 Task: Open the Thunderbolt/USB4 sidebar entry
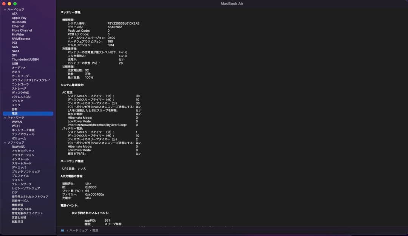(25, 60)
